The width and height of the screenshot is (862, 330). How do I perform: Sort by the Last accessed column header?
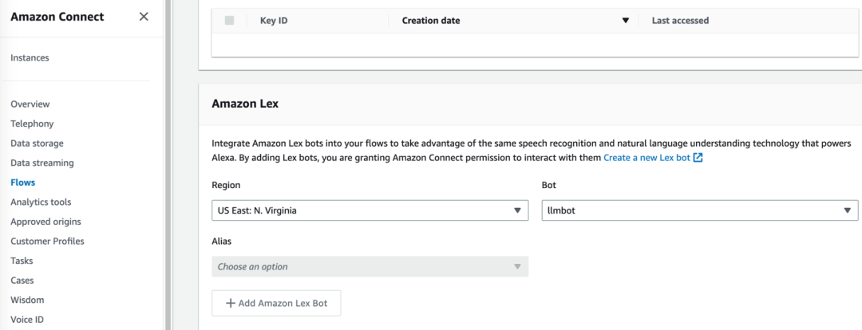tap(680, 21)
